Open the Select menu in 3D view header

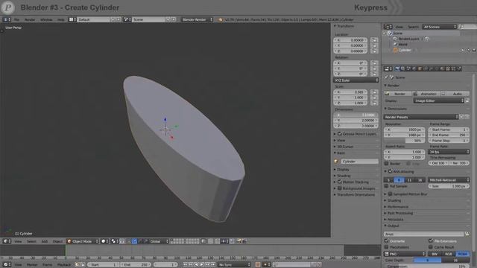pos(31,241)
